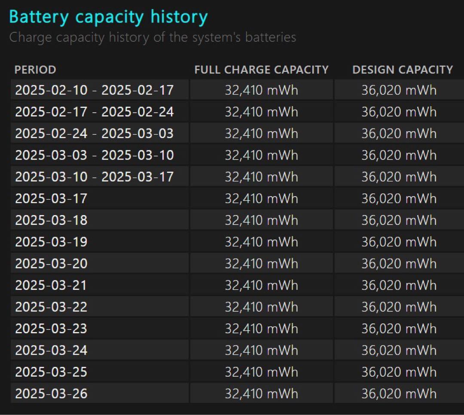
Task: Click design capacity value for 2025-03-23
Action: pos(399,329)
